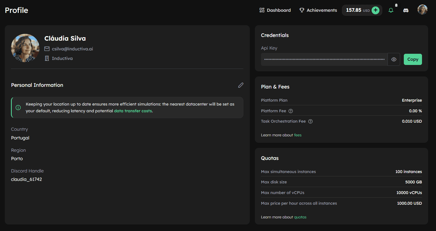
Task: Click the Platform Fee help question mark
Action: 290,111
